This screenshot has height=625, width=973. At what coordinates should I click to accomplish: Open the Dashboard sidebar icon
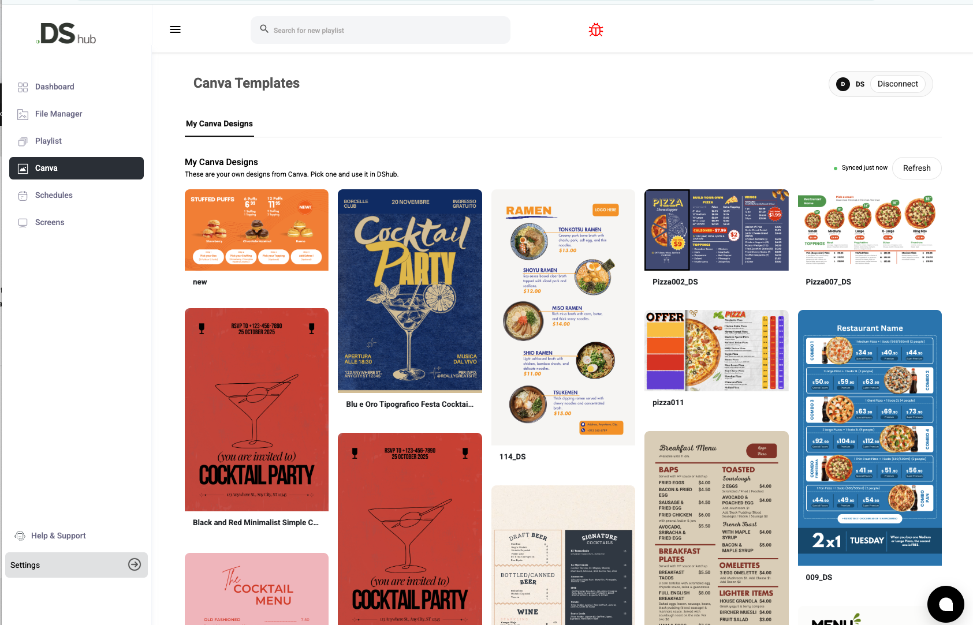point(23,87)
